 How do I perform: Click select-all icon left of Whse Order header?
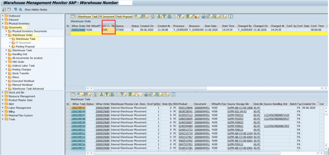(68, 26)
